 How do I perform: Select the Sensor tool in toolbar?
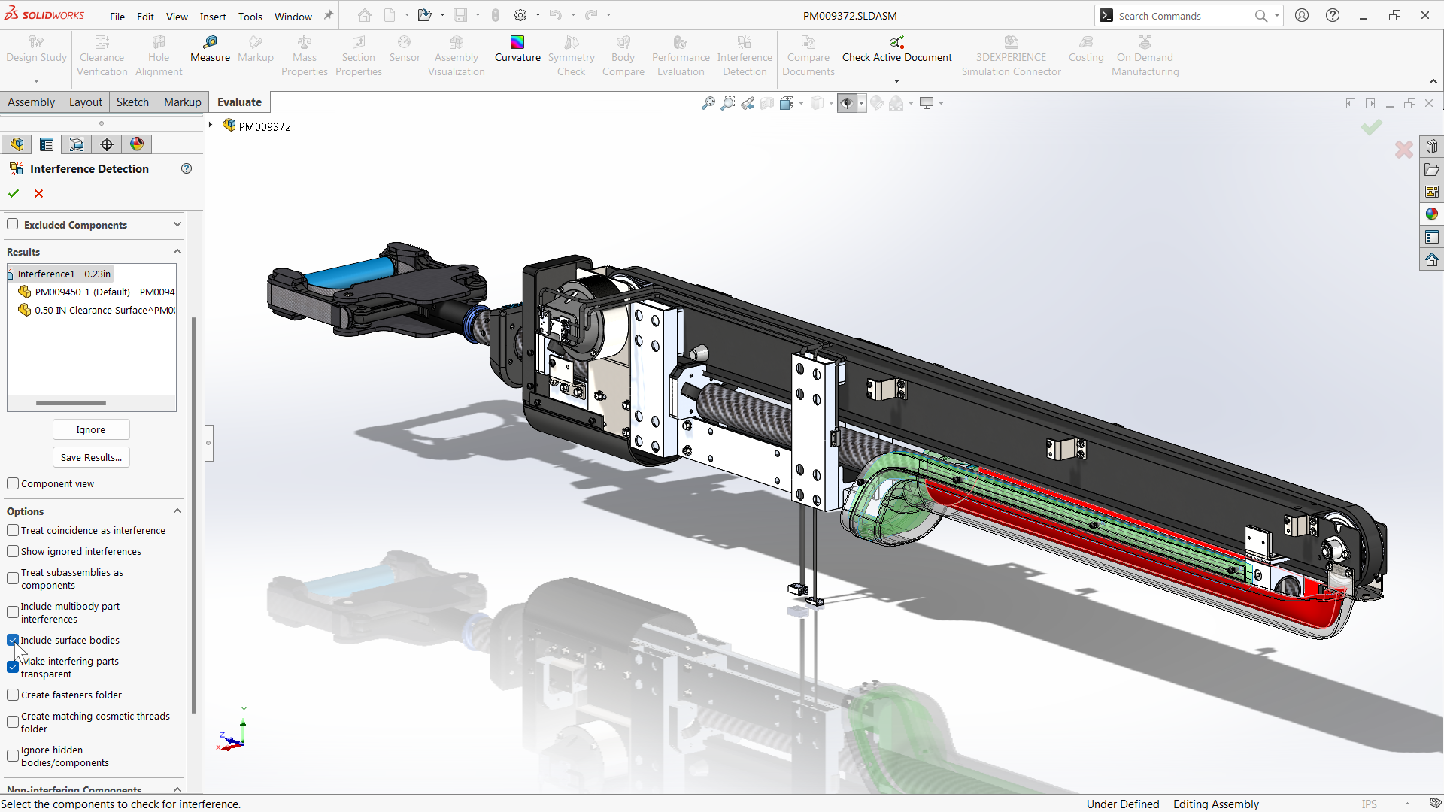pos(404,55)
